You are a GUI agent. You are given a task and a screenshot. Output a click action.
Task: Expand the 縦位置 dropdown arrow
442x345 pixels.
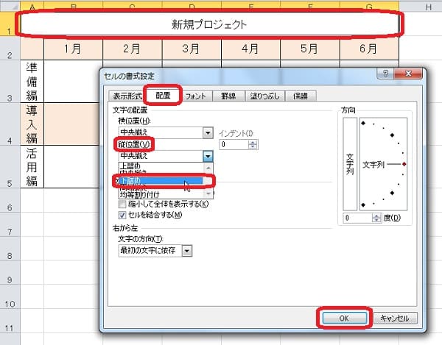pyautogui.click(x=208, y=156)
